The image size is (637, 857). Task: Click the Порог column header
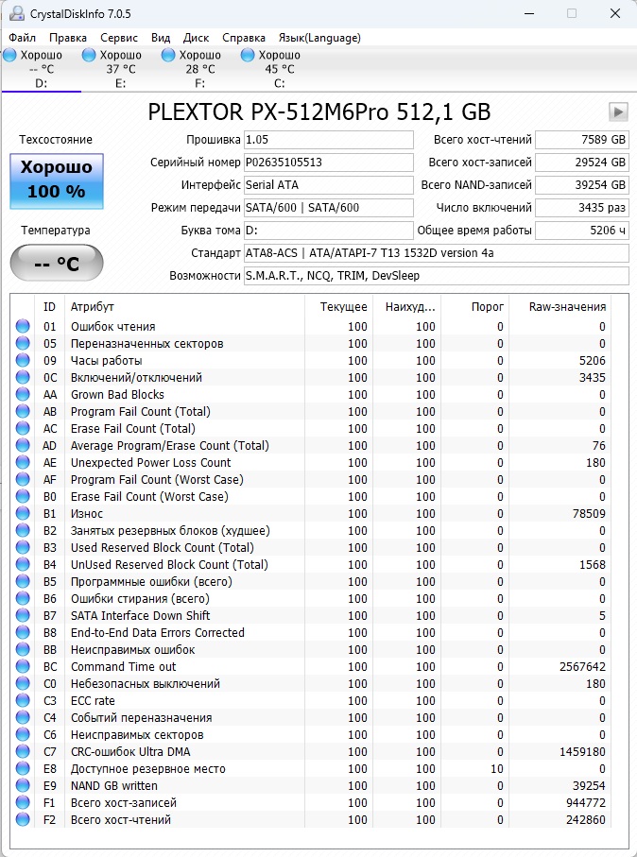[x=474, y=307]
